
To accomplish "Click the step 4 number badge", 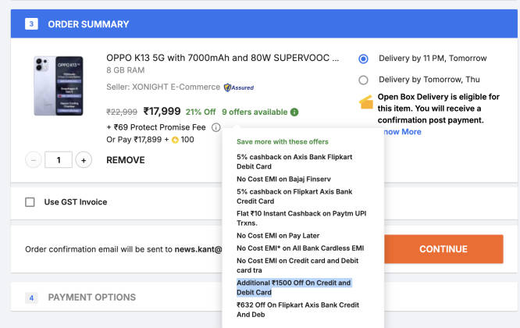I will [31, 298].
